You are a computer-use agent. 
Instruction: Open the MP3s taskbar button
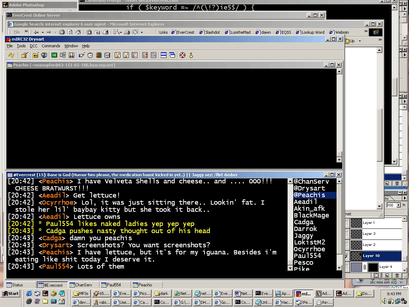[81, 293]
